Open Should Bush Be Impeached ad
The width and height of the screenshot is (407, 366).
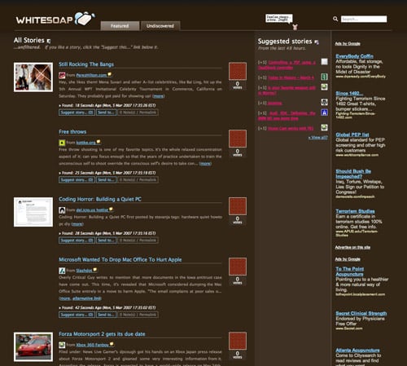(353, 174)
